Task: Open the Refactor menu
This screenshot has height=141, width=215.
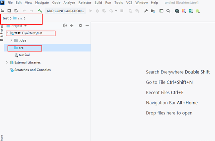Action: 85,3
